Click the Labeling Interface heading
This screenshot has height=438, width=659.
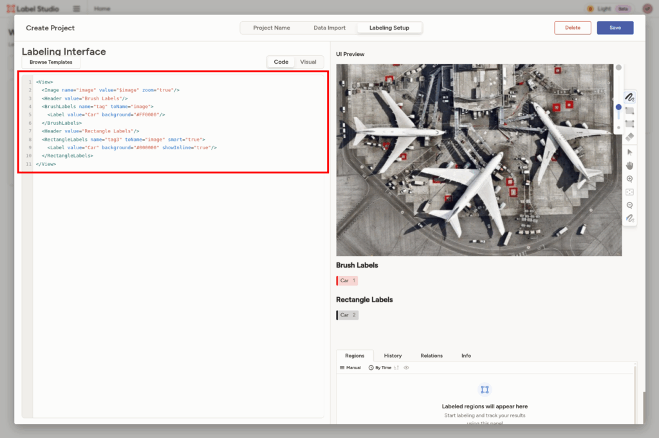point(64,51)
